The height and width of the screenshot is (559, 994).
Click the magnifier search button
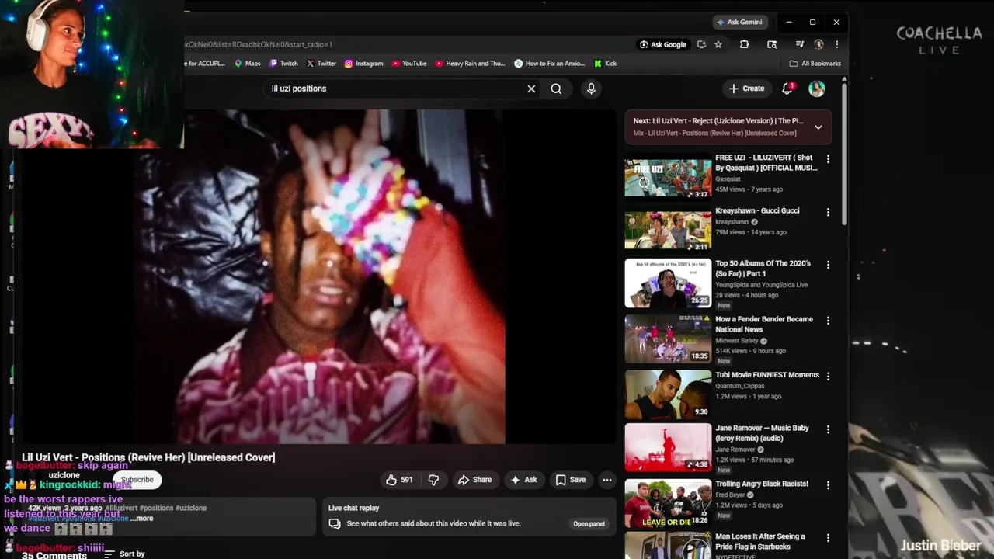pos(556,89)
